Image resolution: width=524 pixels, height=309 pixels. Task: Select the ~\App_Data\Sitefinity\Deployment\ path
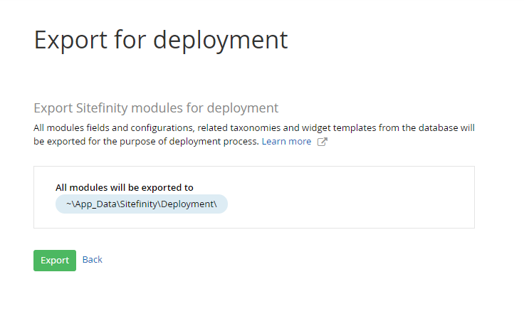[142, 204]
